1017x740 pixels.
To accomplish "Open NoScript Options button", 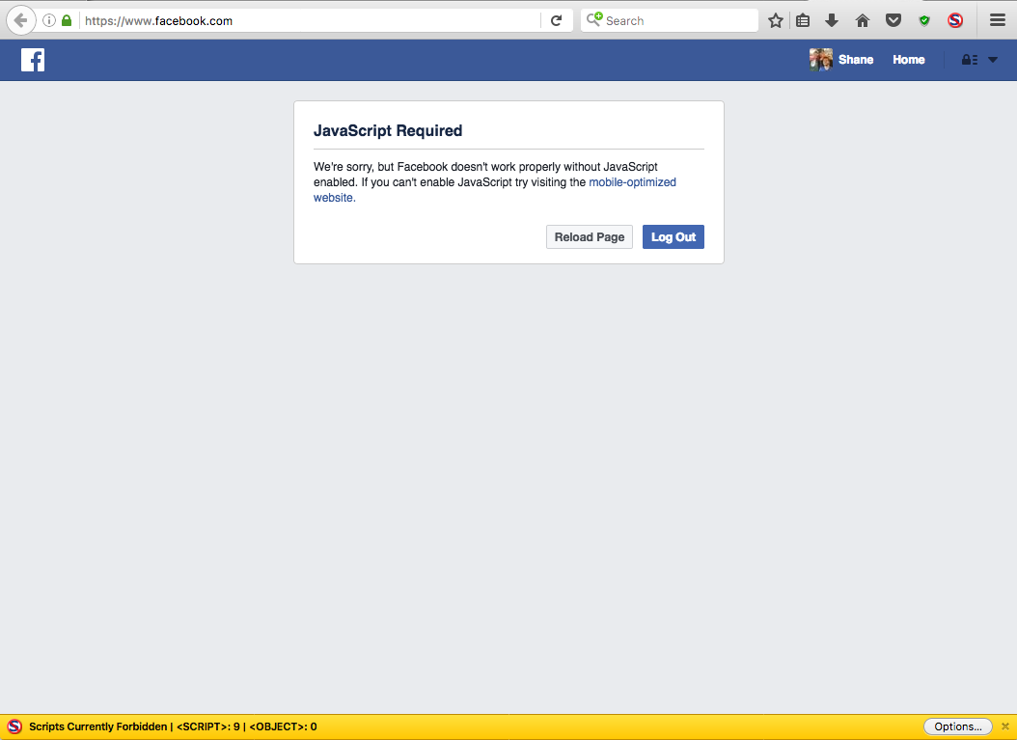I will 957,726.
